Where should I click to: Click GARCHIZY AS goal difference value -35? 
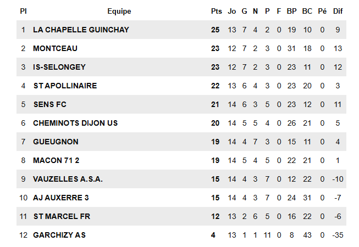click(x=338, y=235)
